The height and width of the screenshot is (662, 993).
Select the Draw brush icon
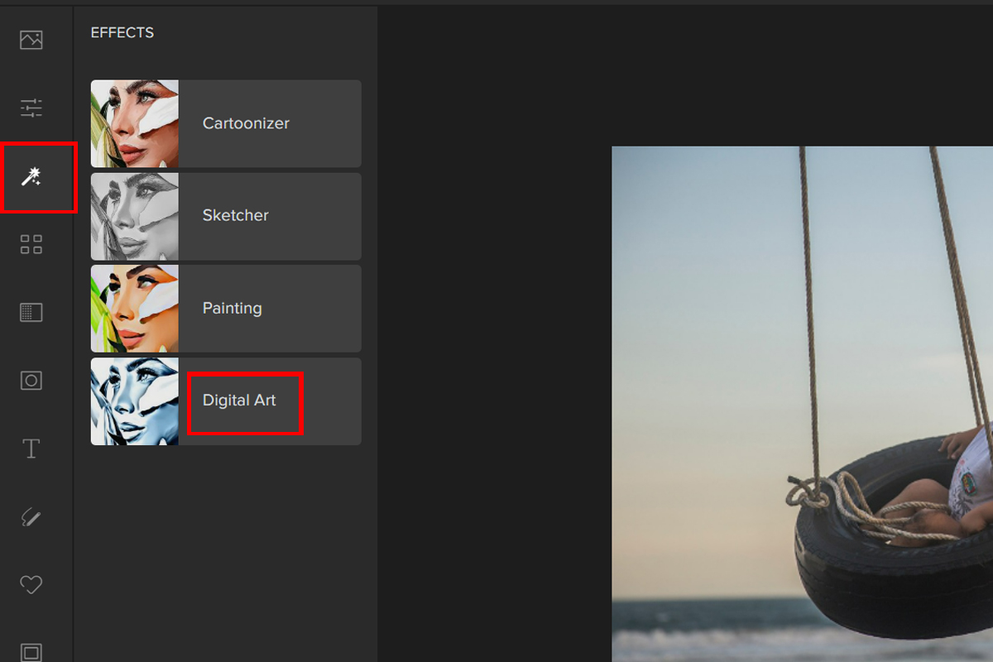(x=31, y=517)
